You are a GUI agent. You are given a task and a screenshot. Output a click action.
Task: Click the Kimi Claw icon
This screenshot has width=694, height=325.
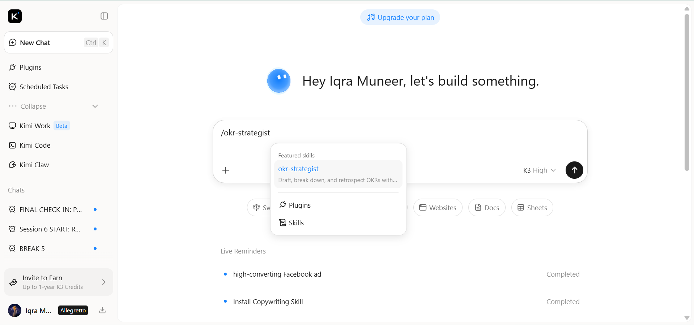point(12,165)
